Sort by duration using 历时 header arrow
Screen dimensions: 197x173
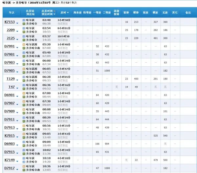[68, 12]
